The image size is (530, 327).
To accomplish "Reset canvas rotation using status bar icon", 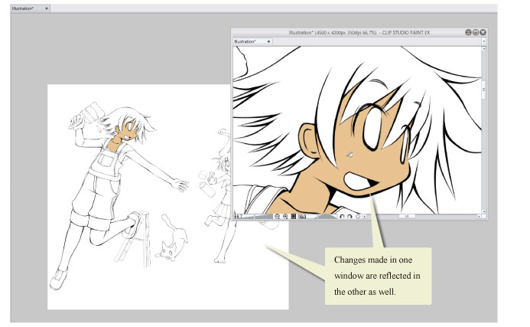I will [359, 217].
